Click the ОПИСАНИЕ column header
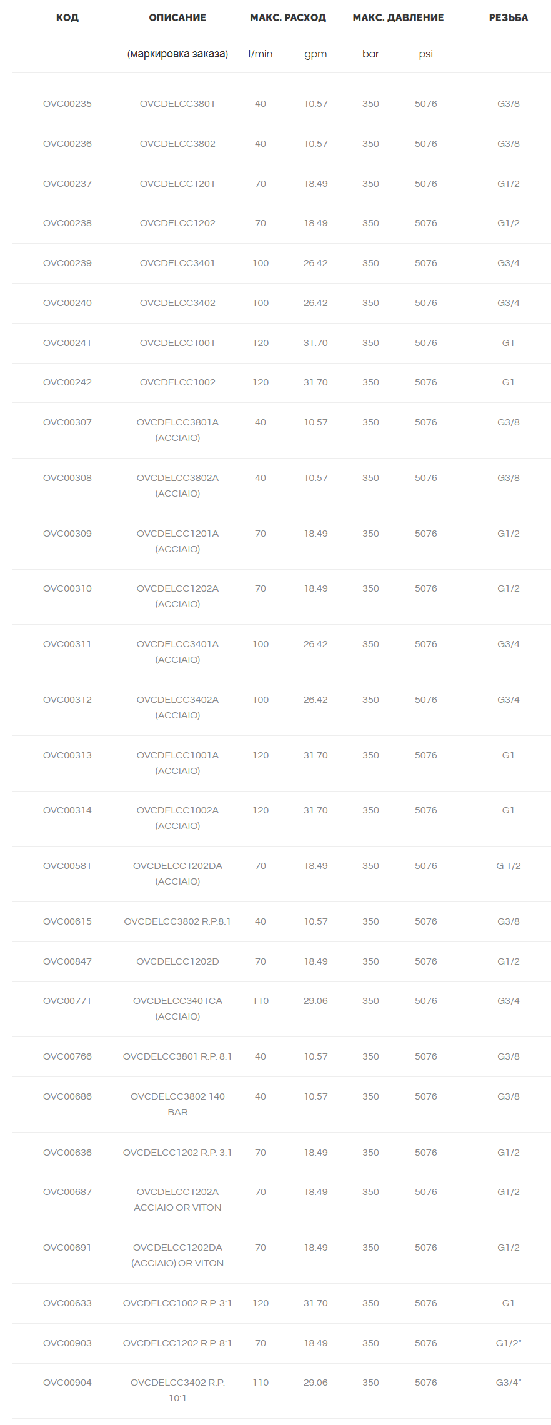This screenshot has width=551, height=1425. click(x=177, y=17)
